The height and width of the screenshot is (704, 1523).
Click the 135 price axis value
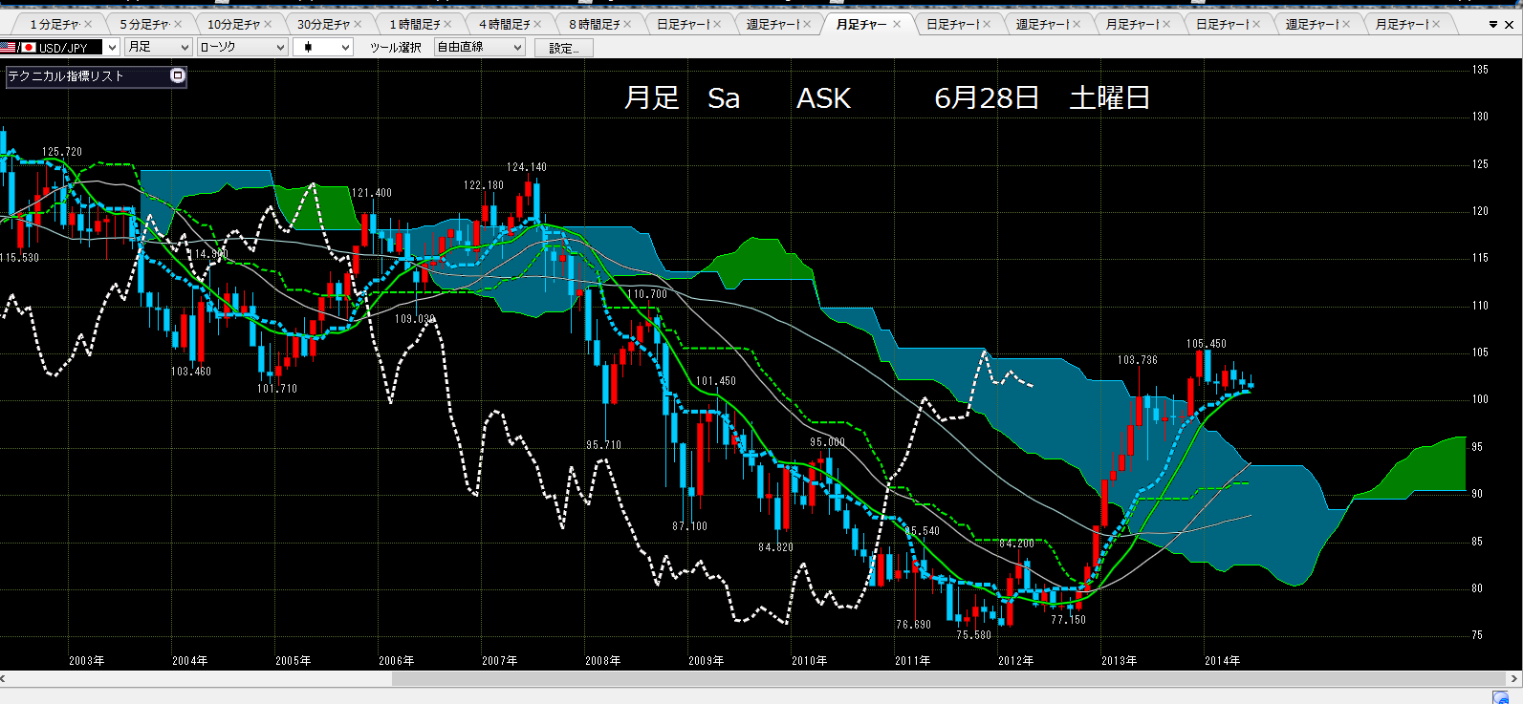[1480, 70]
